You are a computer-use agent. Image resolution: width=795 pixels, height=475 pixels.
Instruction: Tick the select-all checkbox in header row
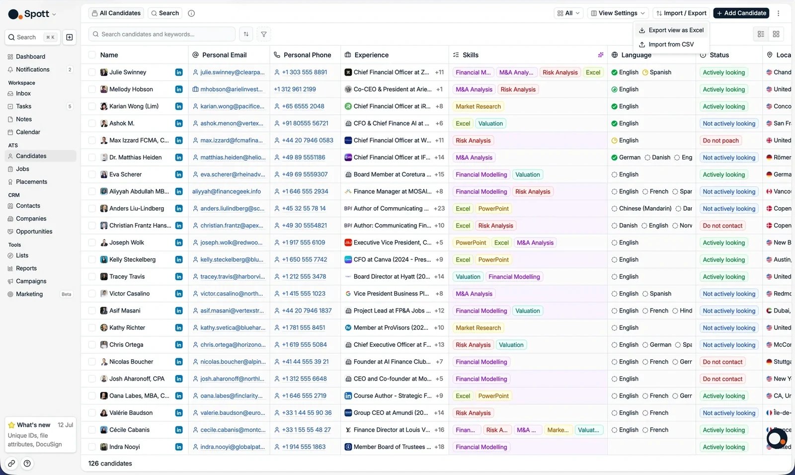coord(92,55)
